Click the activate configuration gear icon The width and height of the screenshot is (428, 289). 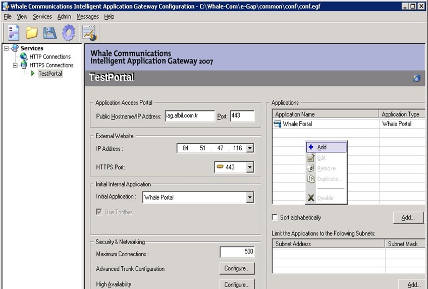click(68, 33)
